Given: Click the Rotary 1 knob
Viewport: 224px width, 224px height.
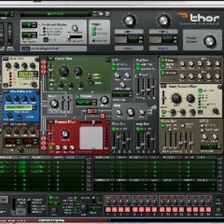Looking at the screenshot, I should tap(129, 21).
